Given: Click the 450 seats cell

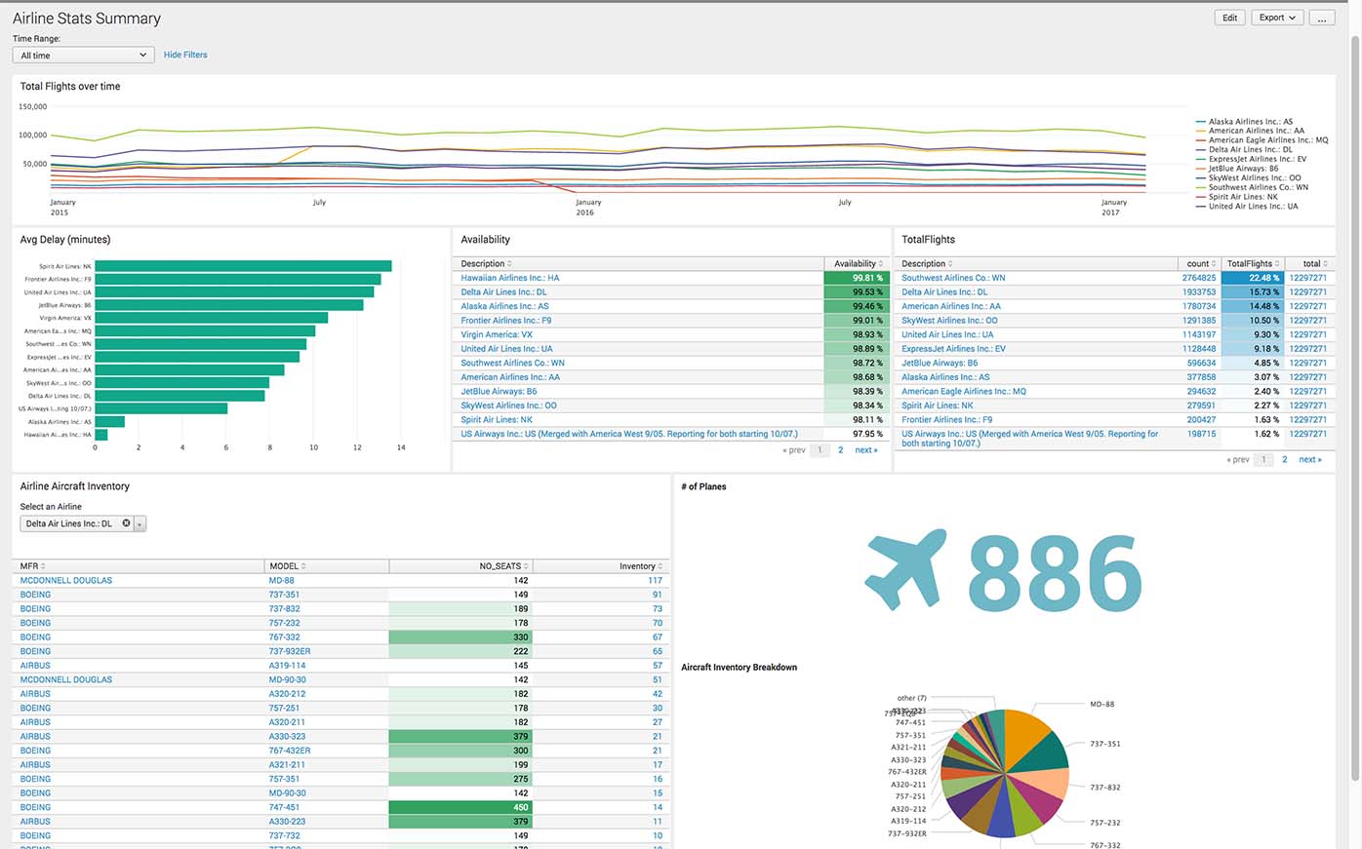Looking at the screenshot, I should [461, 807].
